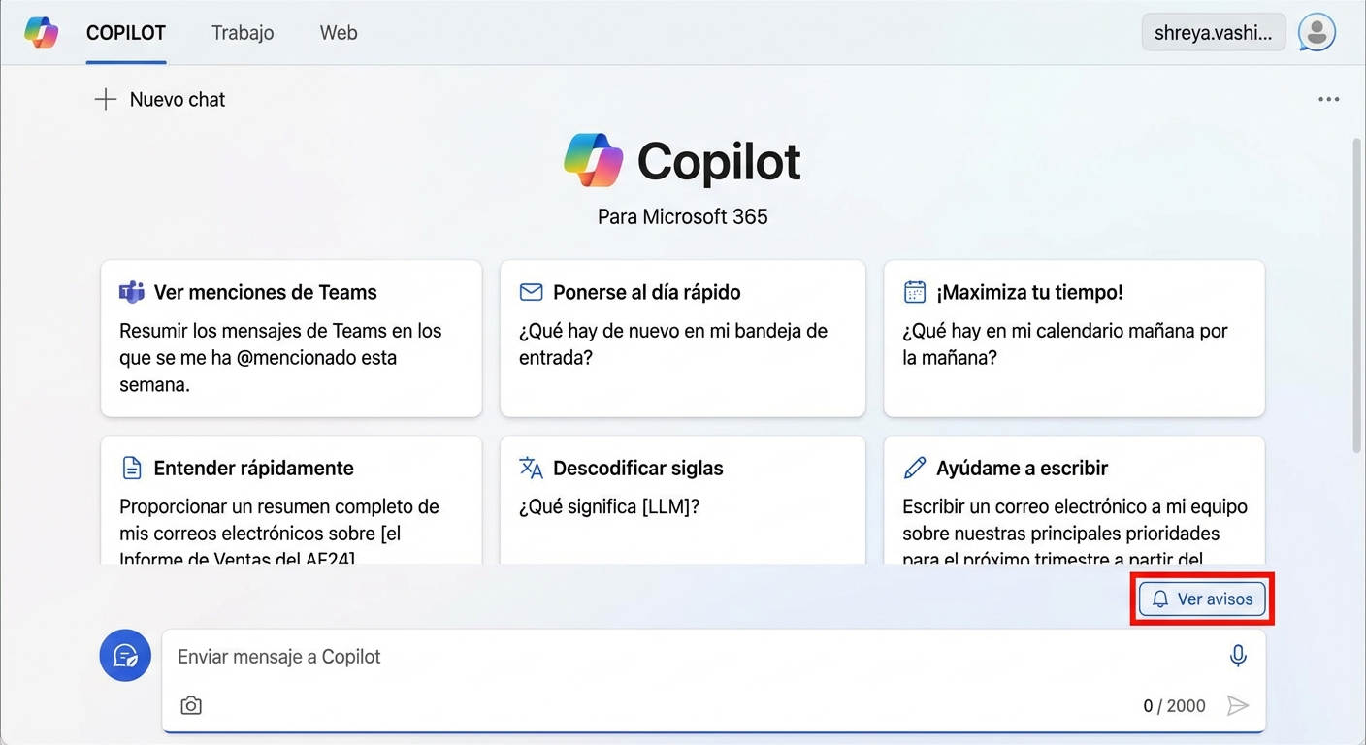Screen dimensions: 1366x745
Task: Click the translate icon on Descodificar siglas card
Action: (531, 467)
